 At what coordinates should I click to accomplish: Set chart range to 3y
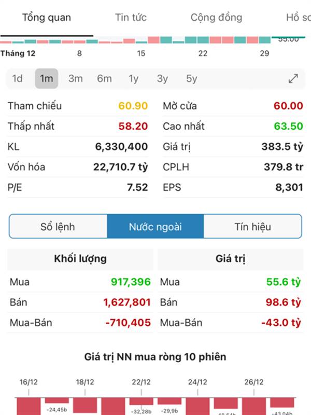pyautogui.click(x=163, y=79)
